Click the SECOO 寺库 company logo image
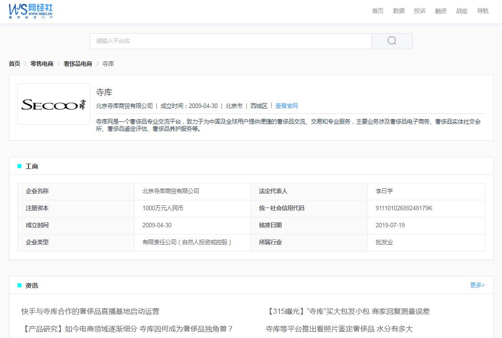The width and height of the screenshot is (502, 338). pyautogui.click(x=53, y=104)
